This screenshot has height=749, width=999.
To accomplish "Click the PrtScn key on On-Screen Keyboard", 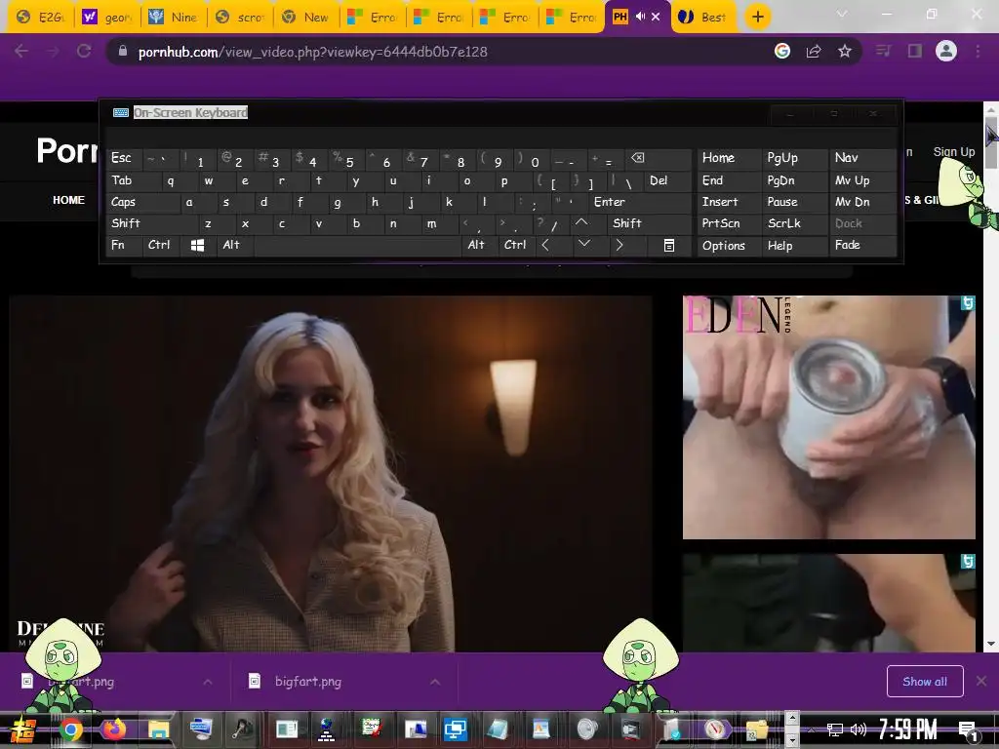I will 729,223.
